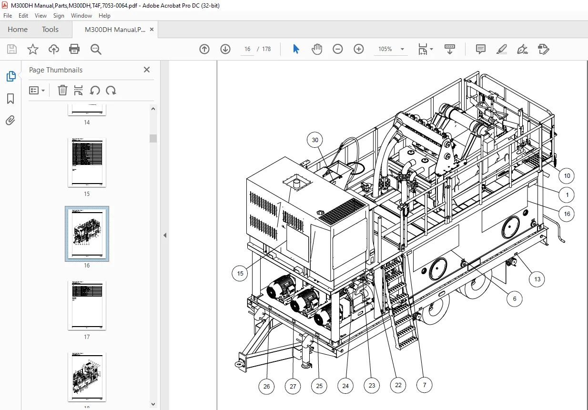
Task: Click callout number 30 in the diagram
Action: coord(315,140)
